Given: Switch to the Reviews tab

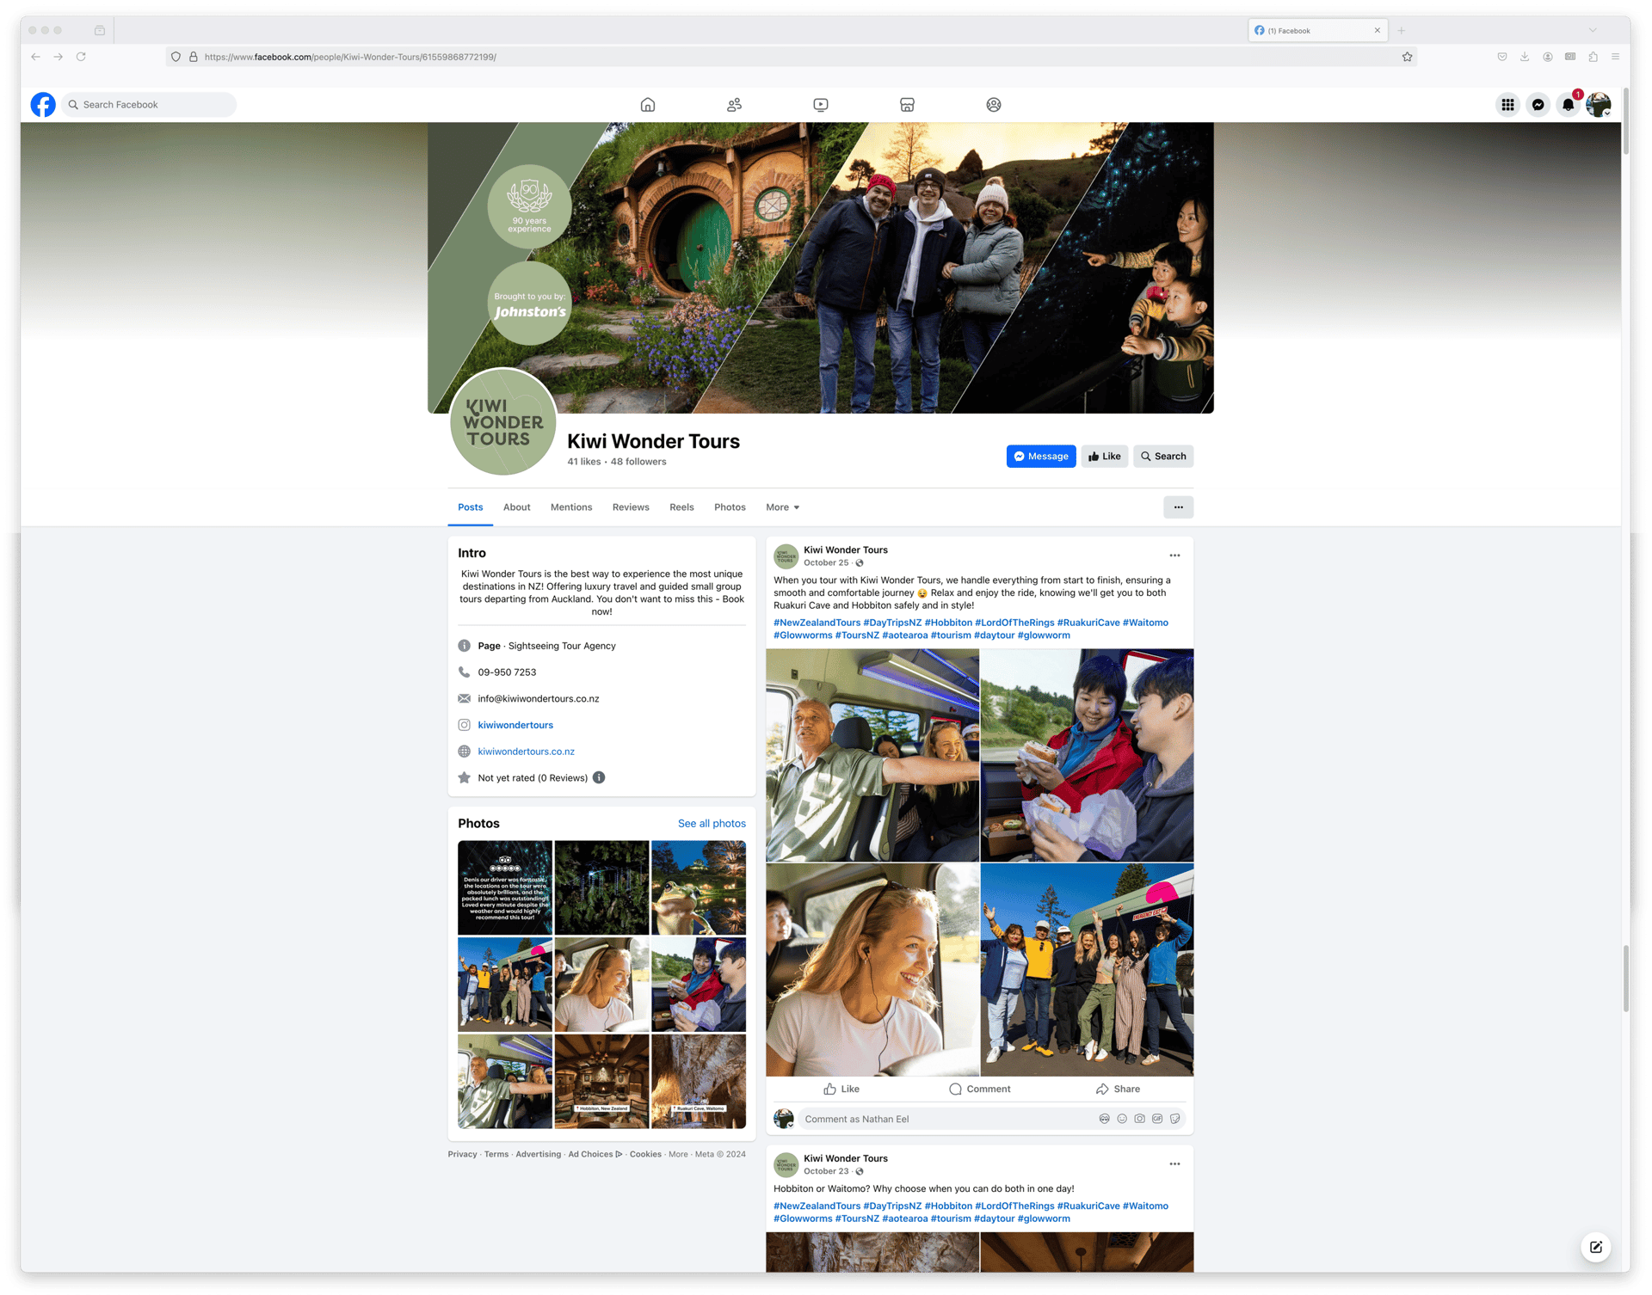Looking at the screenshot, I should pos(631,507).
